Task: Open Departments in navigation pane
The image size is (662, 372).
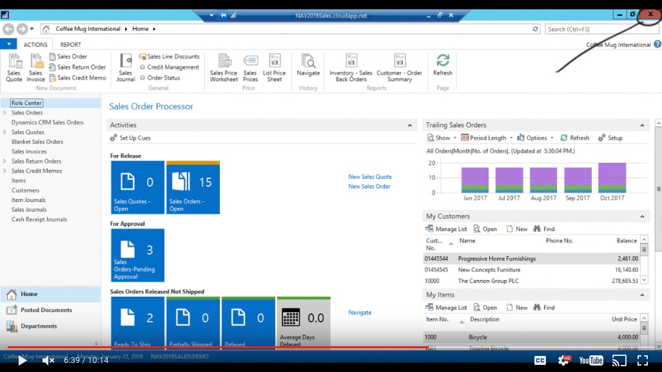Action: click(x=50, y=326)
